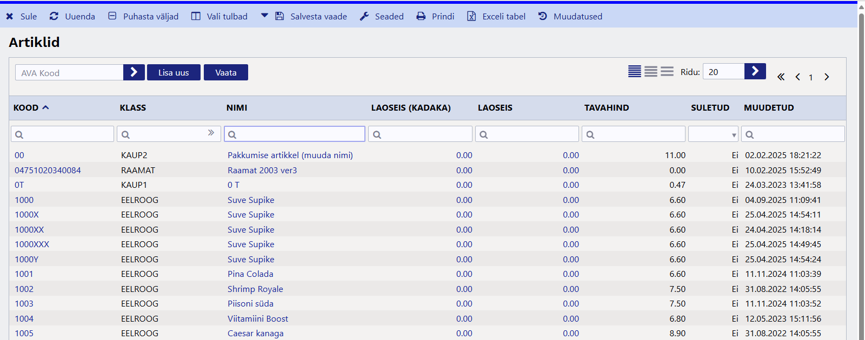Select the densest row spacing icon
This screenshot has height=340, width=865.
pyautogui.click(x=635, y=71)
